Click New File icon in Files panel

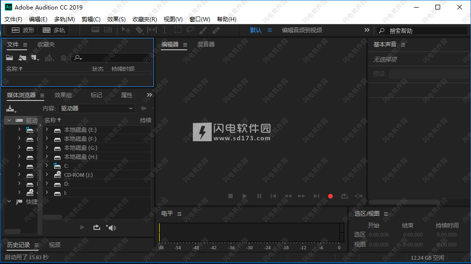tap(35, 58)
